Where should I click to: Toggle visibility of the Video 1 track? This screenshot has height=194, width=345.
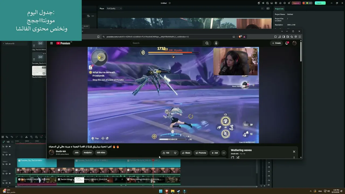coord(10,183)
